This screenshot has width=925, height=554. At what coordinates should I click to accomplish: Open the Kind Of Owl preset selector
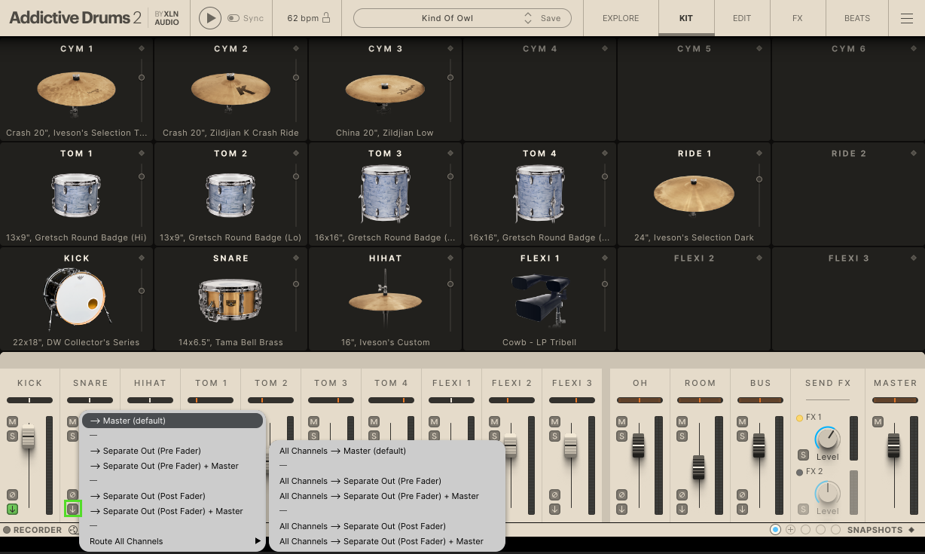(x=447, y=18)
